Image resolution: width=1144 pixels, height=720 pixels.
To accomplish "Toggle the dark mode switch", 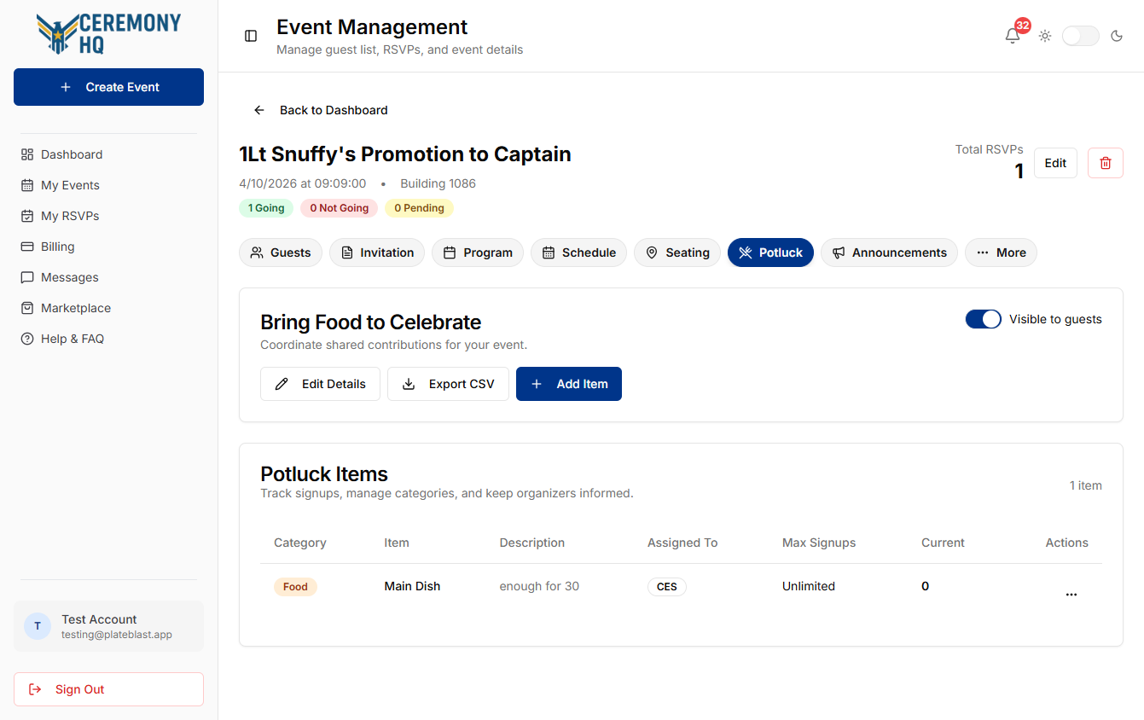I will click(x=1080, y=36).
